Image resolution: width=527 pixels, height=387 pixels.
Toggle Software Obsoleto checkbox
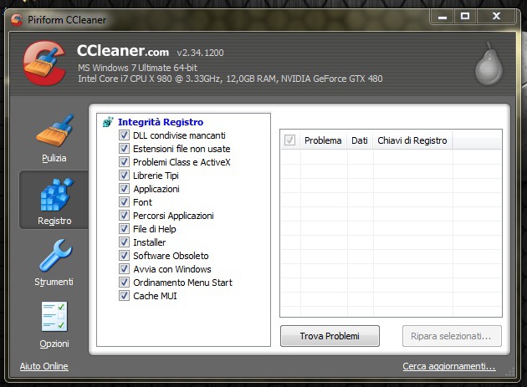[x=125, y=256]
